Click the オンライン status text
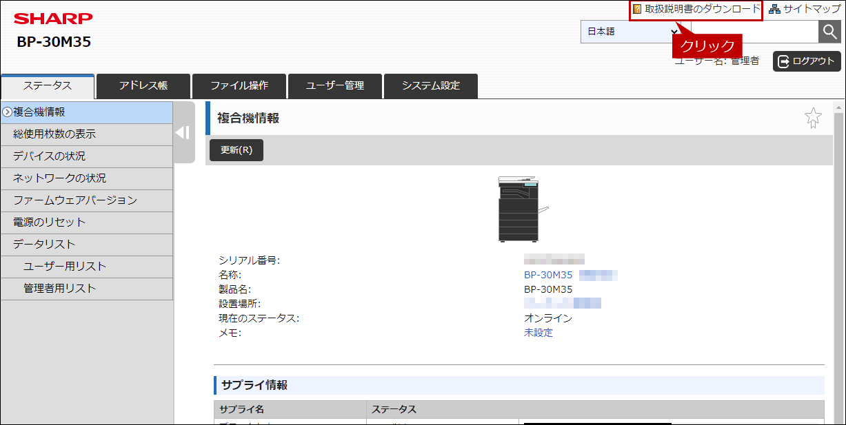 pos(548,318)
